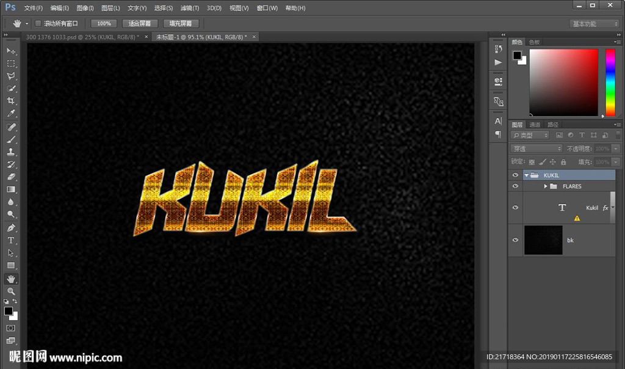The image size is (625, 369).
Task: Select the Zoom tool in toolbox
Action: click(11, 291)
